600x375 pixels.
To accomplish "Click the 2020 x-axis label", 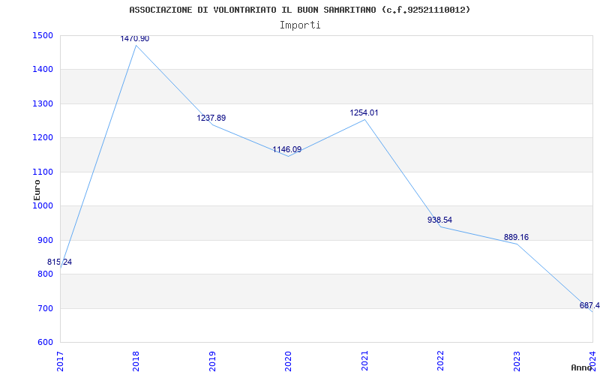I will pos(288,361).
